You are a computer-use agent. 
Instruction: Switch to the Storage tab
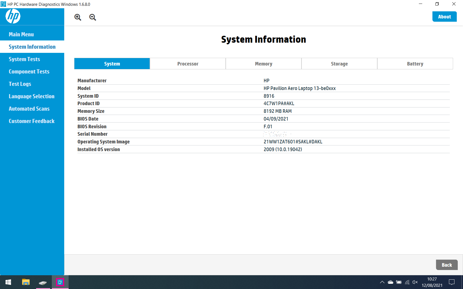click(339, 64)
